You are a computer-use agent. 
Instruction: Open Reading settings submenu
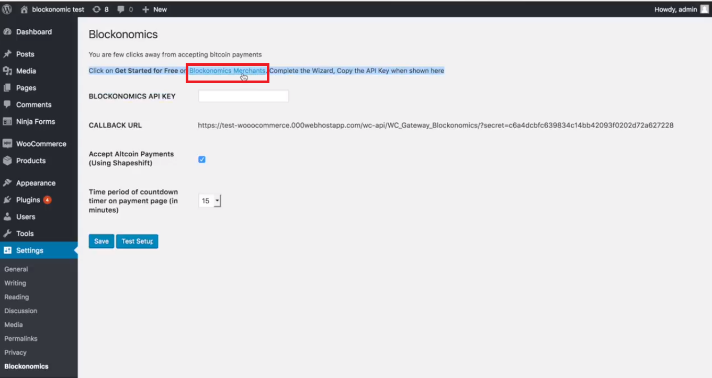click(17, 297)
